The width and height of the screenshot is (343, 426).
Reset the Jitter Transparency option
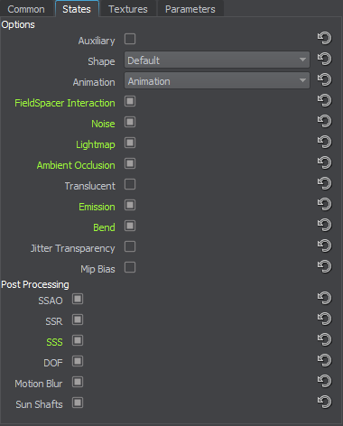[x=324, y=245]
